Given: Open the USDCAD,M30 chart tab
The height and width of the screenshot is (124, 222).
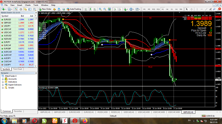Looking at the screenshot, I should click(144, 112).
